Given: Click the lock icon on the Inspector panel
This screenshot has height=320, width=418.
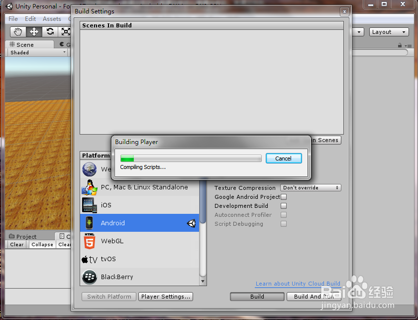Looking at the screenshot, I should (400, 45).
